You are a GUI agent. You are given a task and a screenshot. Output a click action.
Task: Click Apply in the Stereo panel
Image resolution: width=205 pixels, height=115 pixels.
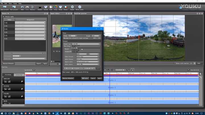45,64
